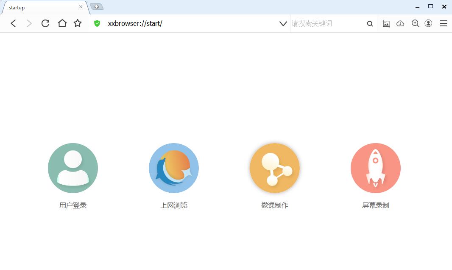This screenshot has width=452, height=270.
Task: Navigate back with the back arrow
Action: pyautogui.click(x=13, y=23)
